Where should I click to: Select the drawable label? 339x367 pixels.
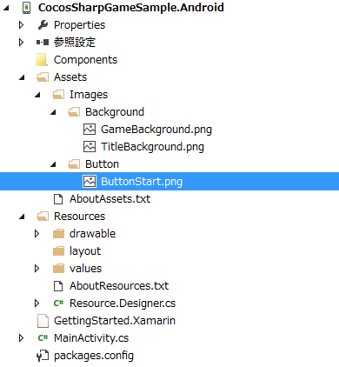point(92,234)
